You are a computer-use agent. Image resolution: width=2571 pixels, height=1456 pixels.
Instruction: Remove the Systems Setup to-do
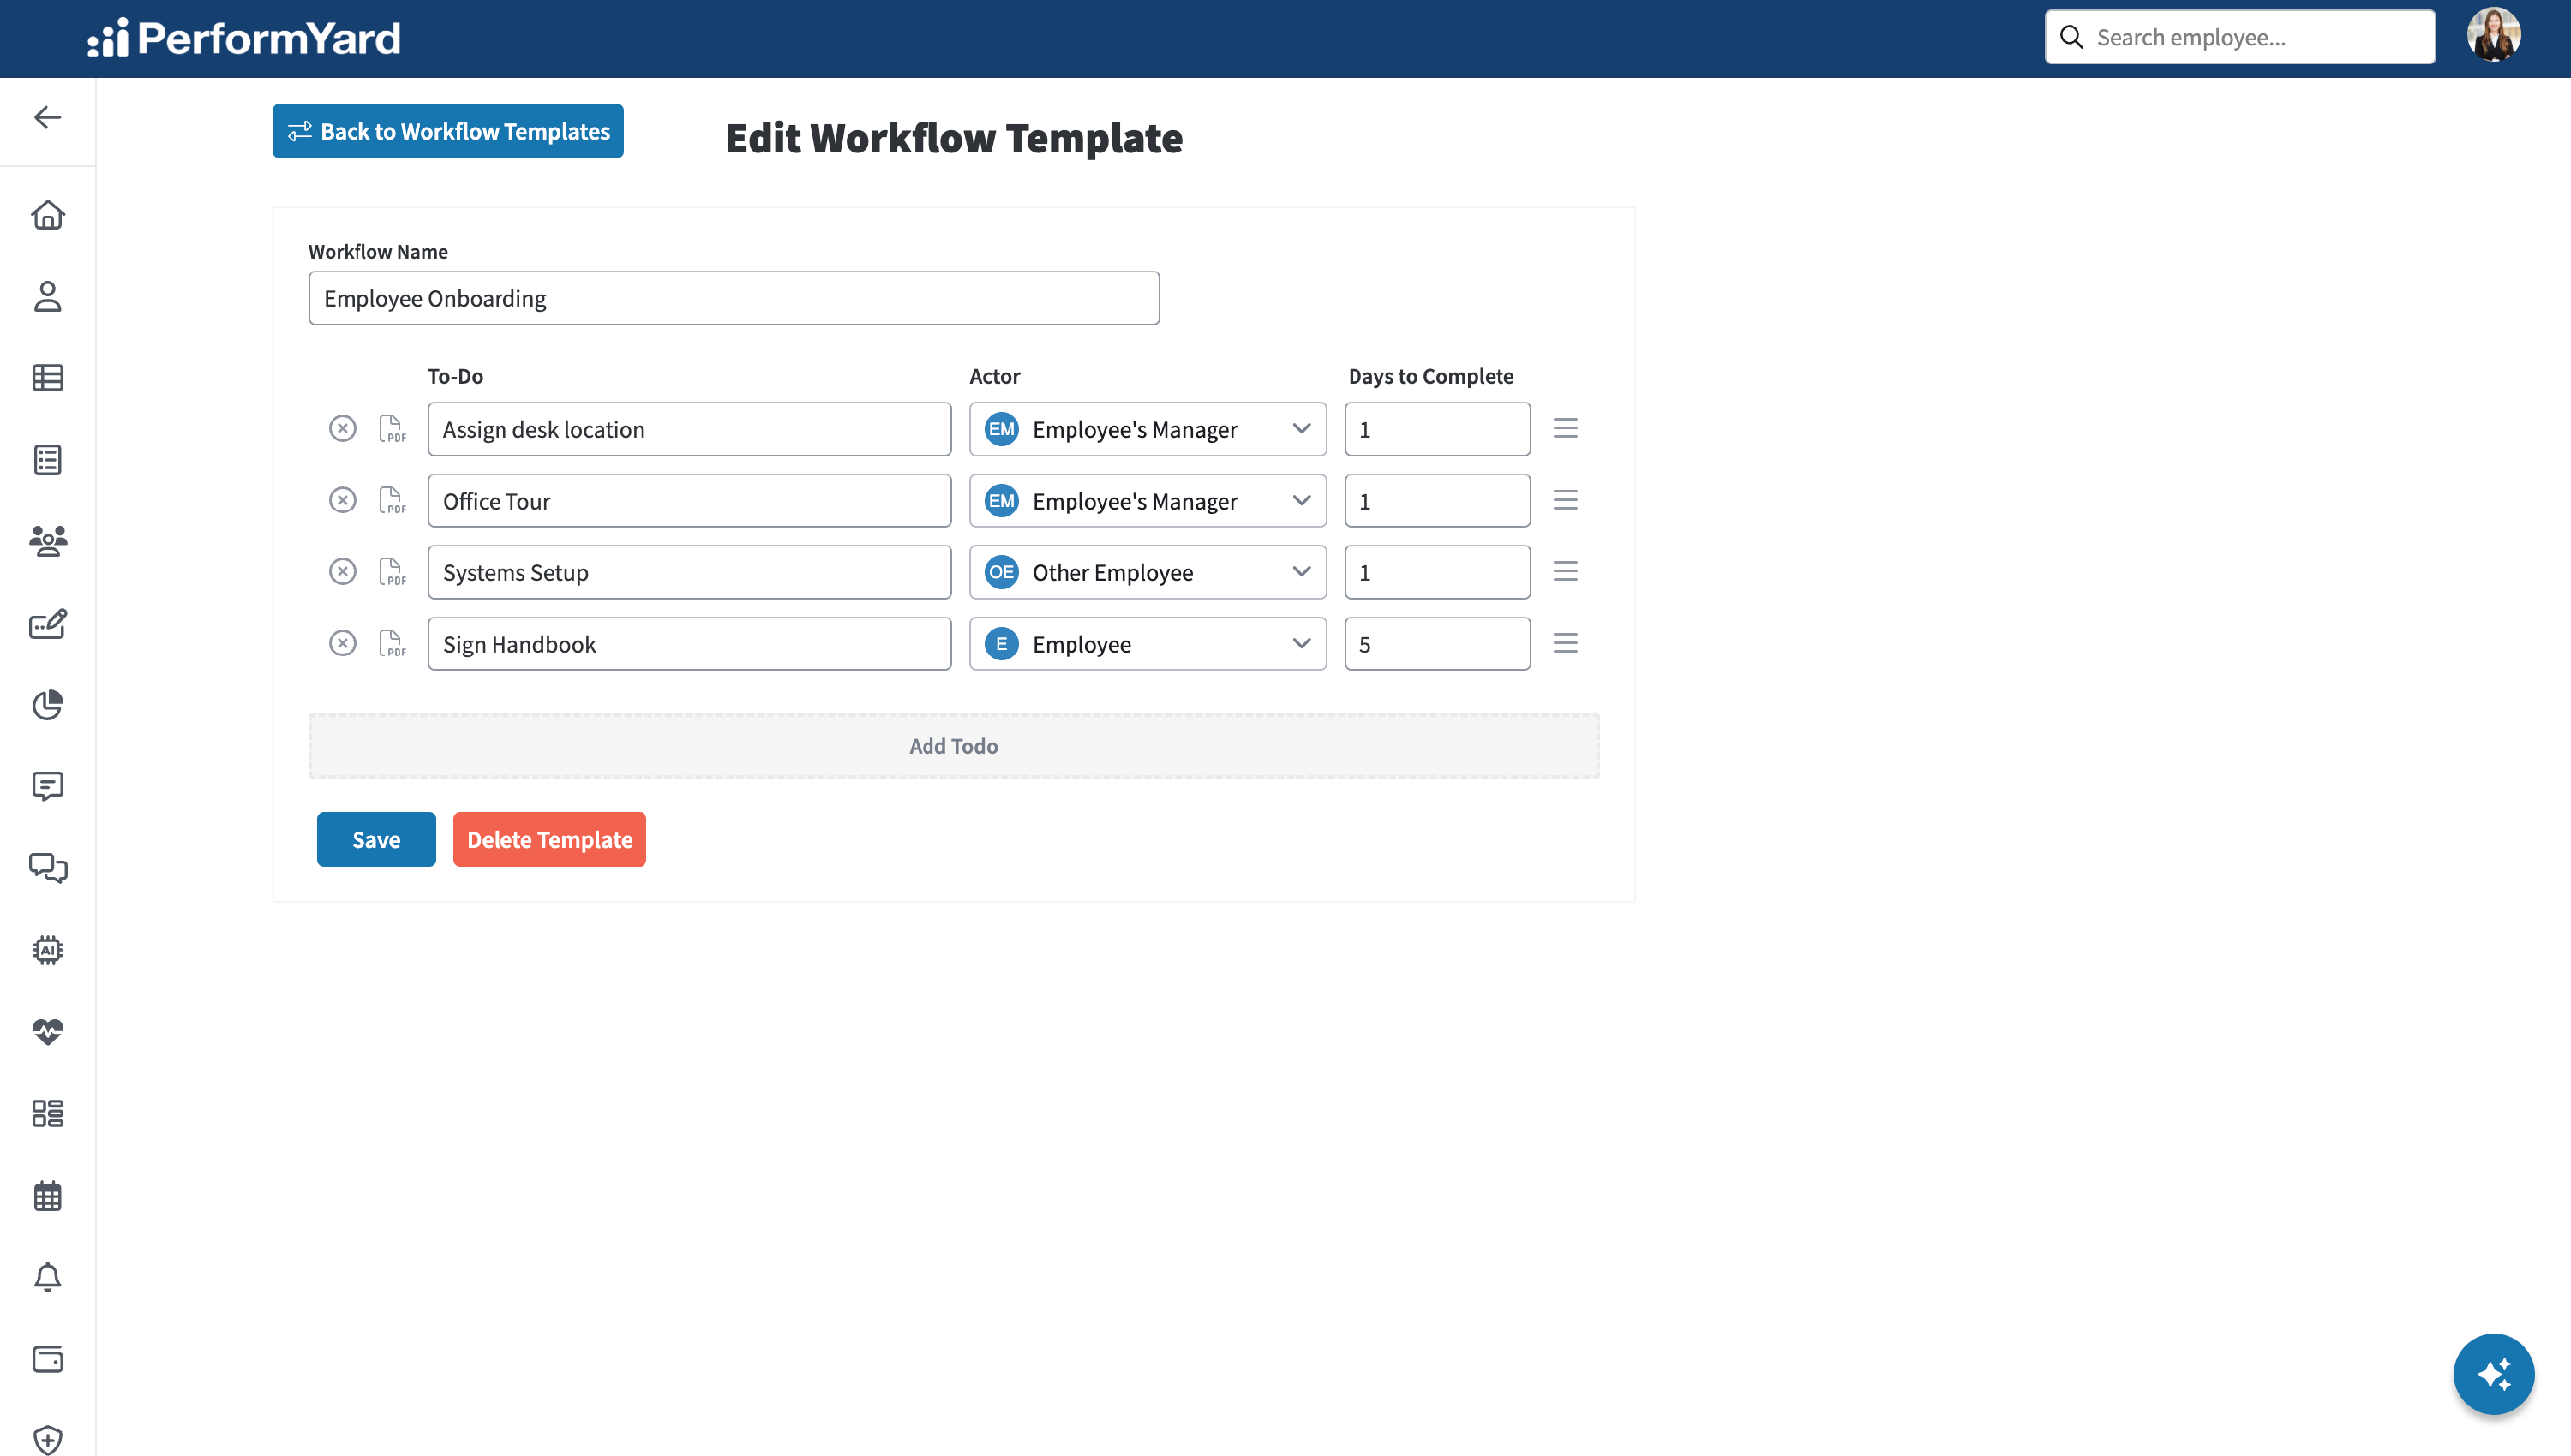[x=342, y=571]
